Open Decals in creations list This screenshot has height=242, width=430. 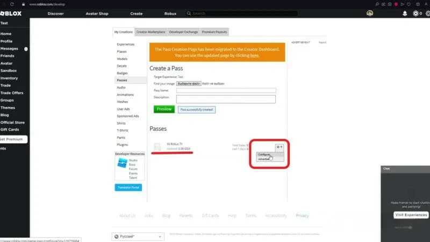[x=122, y=66]
